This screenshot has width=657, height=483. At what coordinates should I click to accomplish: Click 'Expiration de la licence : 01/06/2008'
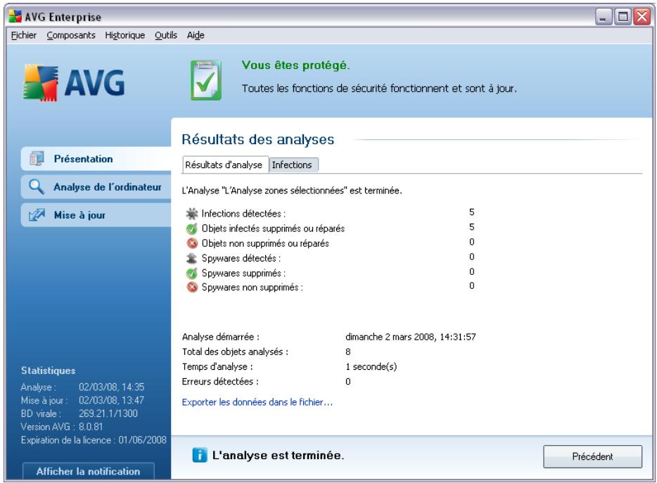tap(94, 440)
